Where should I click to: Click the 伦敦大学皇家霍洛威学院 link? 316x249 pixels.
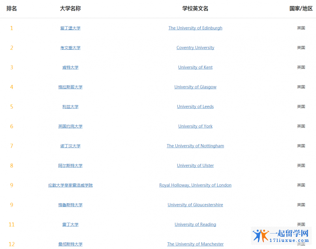click(x=70, y=185)
